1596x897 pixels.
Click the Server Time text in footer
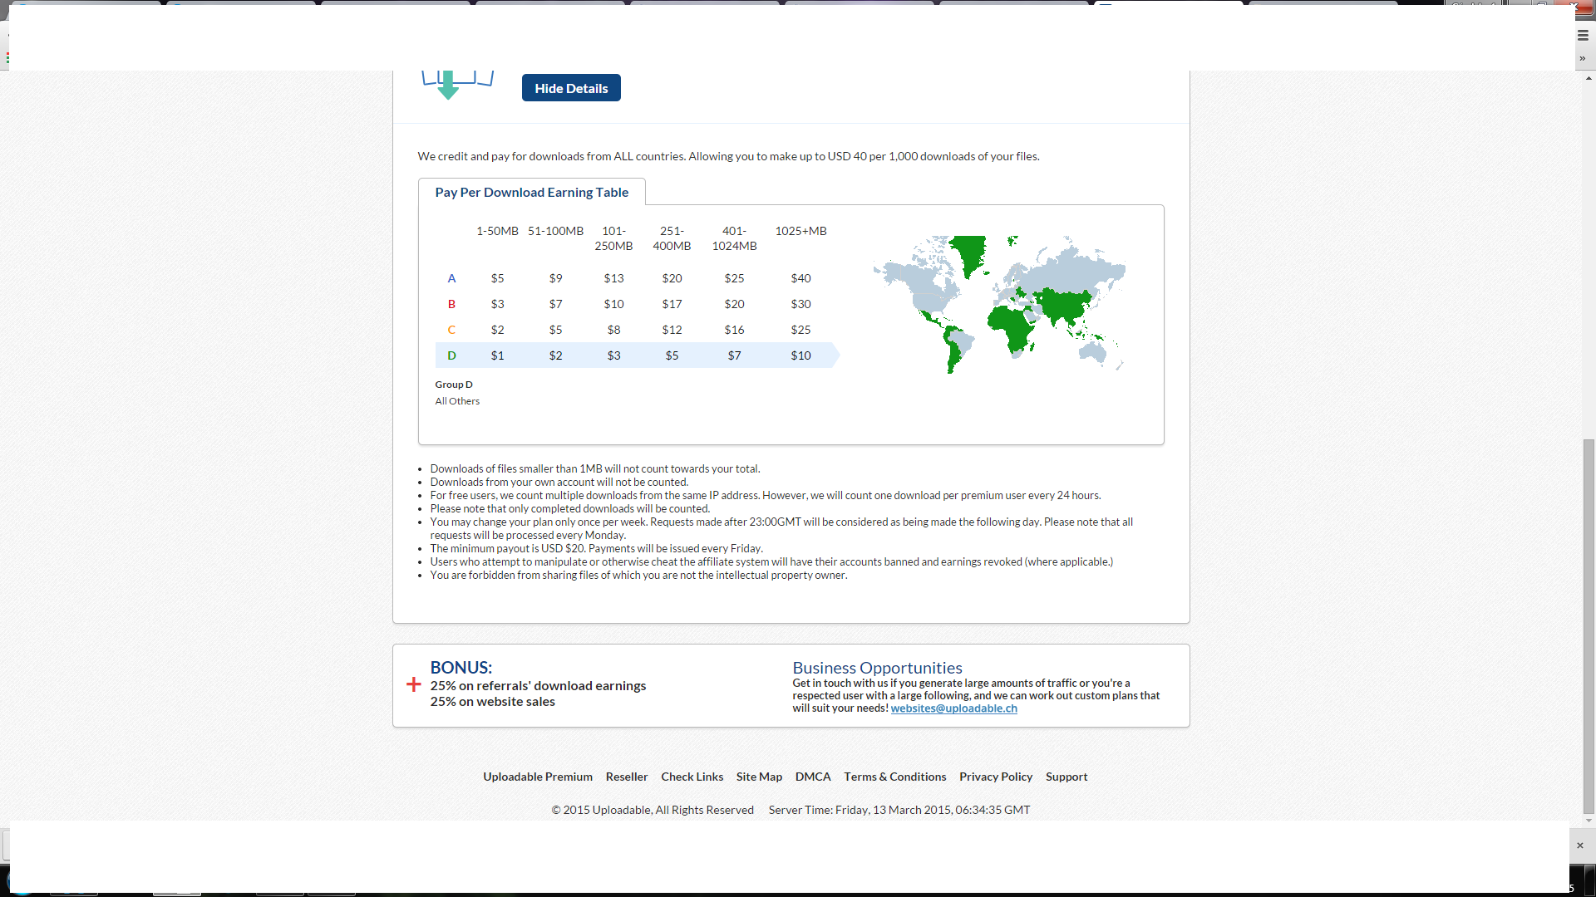[899, 810]
